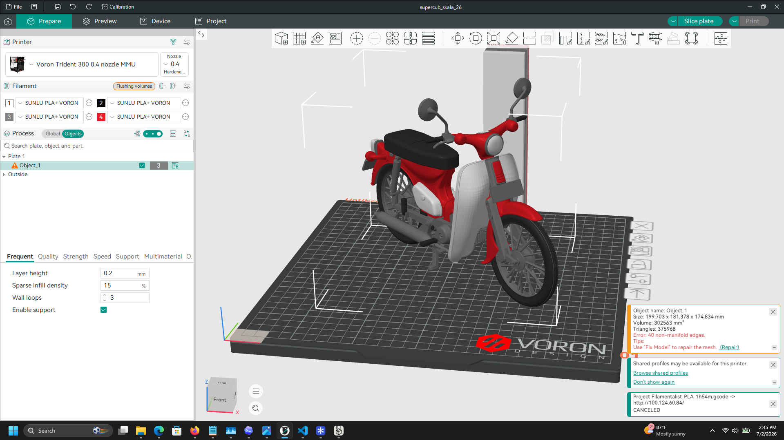Open the printer preset dropdown
The height and width of the screenshot is (440, 784).
[82, 64]
